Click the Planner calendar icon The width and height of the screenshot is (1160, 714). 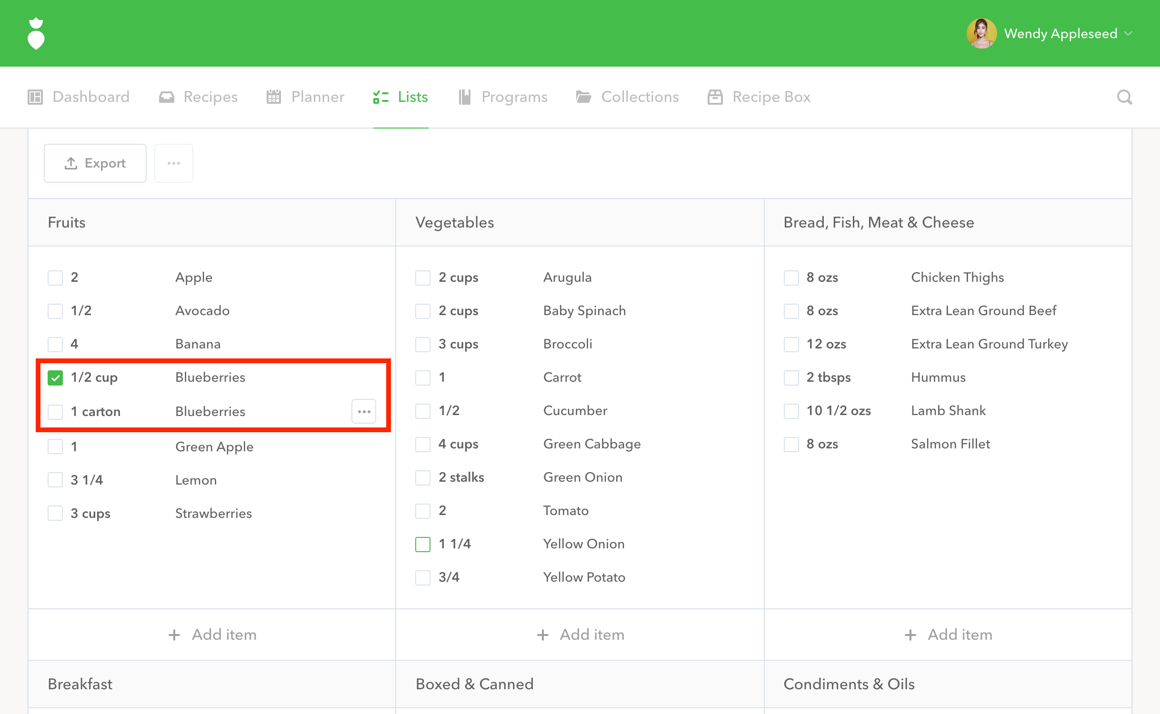(274, 97)
